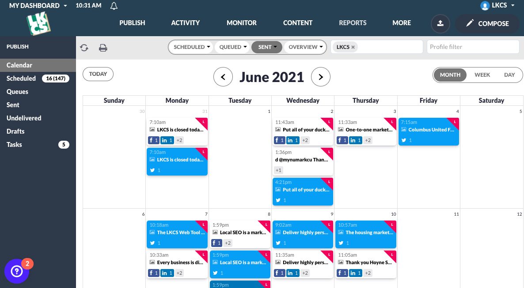Click the refresh calendar icon
The width and height of the screenshot is (524, 288).
[84, 48]
